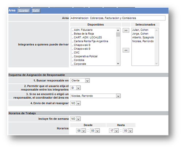Select 'Corporate' in the Disponibles list

pyautogui.click(x=79, y=64)
